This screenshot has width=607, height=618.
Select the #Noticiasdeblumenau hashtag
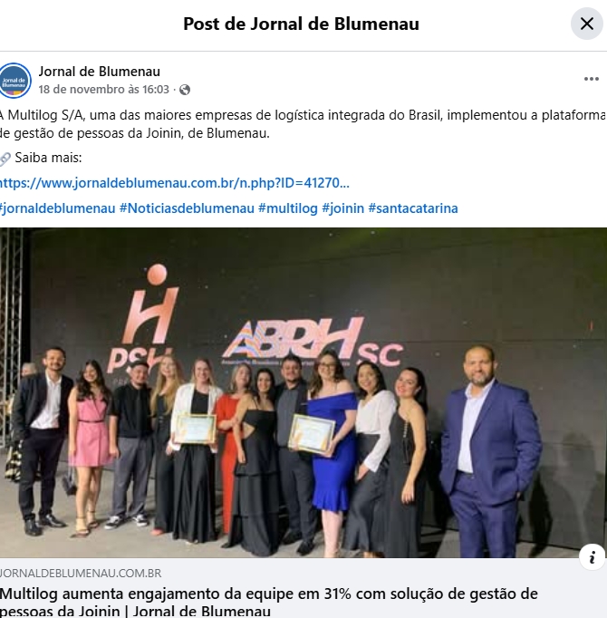(x=187, y=208)
